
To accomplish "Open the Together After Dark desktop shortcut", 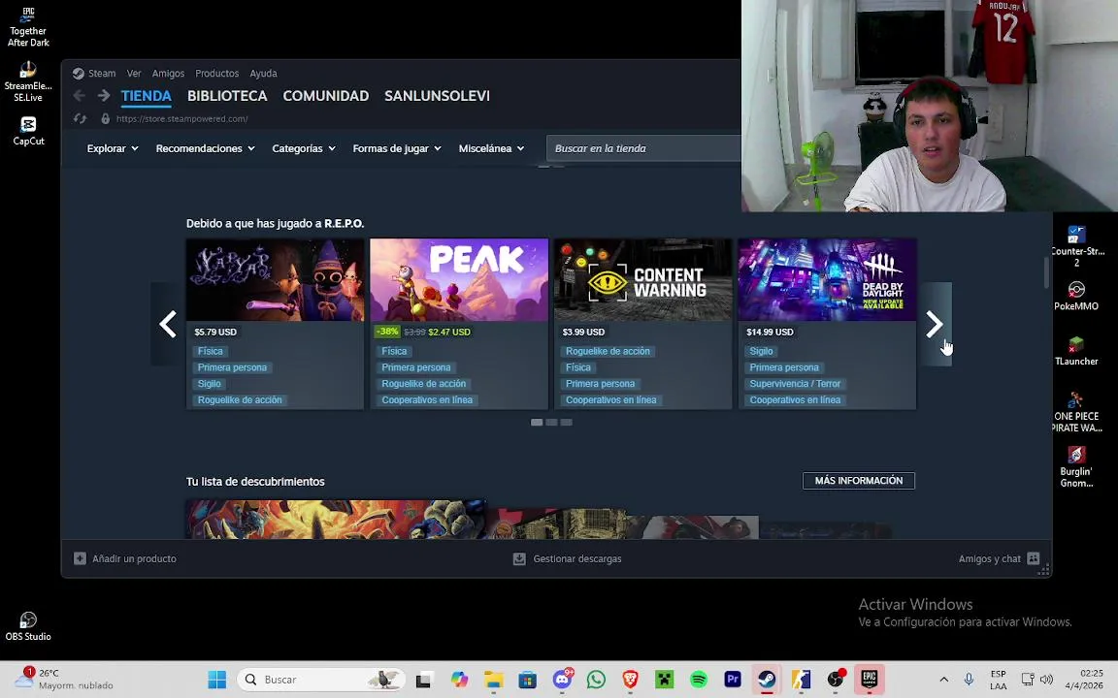I will [28, 27].
